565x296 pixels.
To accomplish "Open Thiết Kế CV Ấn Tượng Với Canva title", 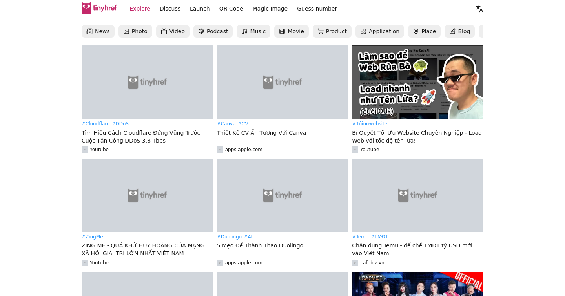I will pos(261,133).
